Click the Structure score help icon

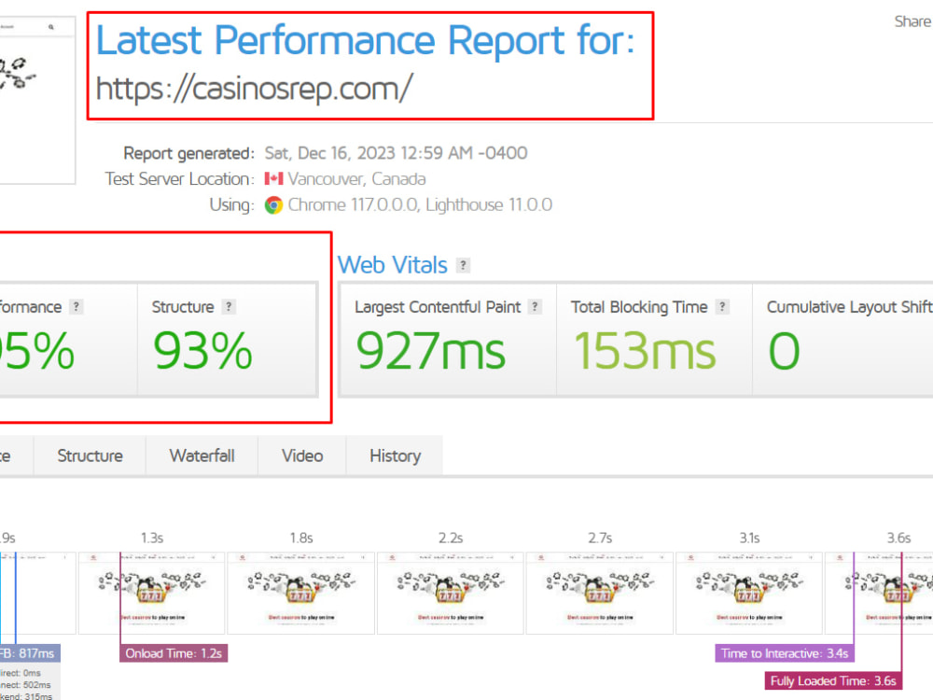click(x=229, y=306)
